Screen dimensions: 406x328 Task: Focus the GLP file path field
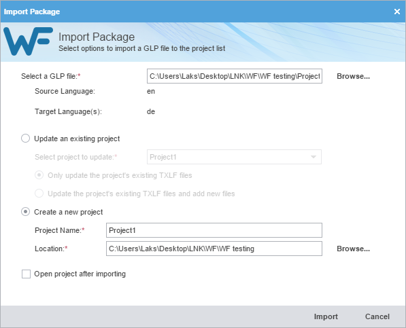pos(235,76)
